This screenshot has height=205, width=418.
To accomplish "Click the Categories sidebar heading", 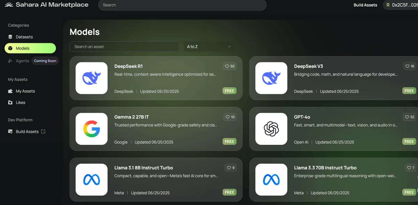I will pos(18,25).
